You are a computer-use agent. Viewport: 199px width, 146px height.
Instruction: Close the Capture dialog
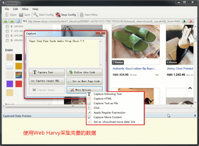[x=100, y=33]
